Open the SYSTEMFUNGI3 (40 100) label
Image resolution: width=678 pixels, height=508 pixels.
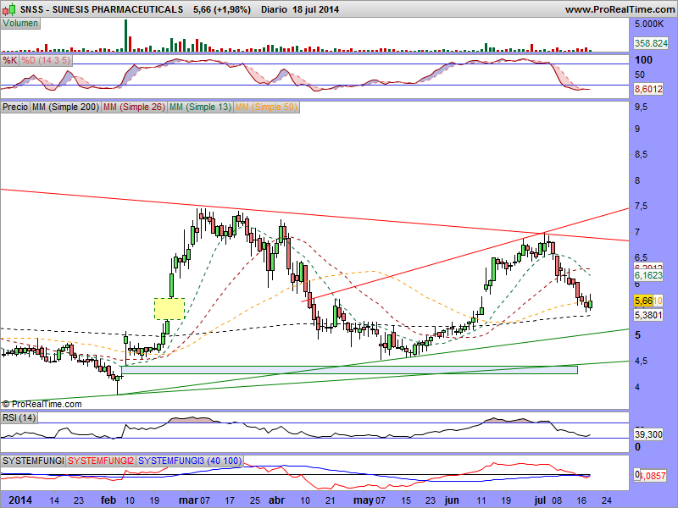pos(190,461)
